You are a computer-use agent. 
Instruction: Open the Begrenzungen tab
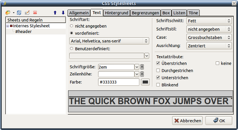click(x=145, y=13)
